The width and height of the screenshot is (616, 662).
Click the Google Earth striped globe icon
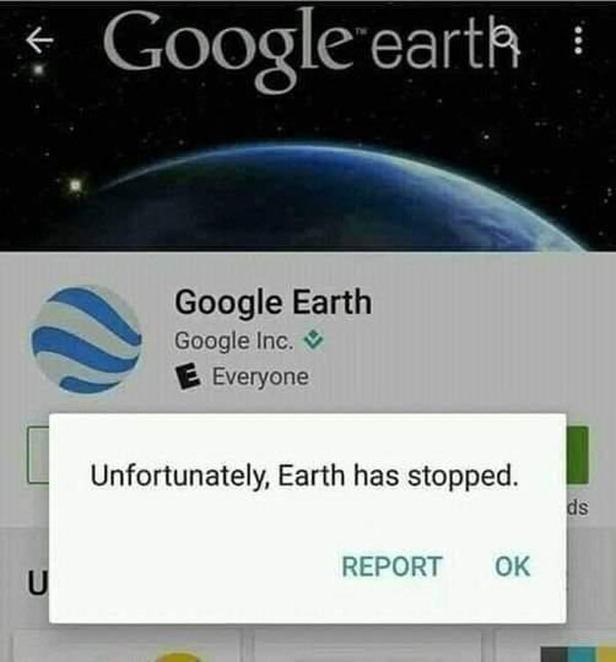(85, 339)
